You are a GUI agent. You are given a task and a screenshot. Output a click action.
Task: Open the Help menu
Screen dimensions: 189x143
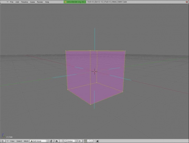tap(47, 2)
